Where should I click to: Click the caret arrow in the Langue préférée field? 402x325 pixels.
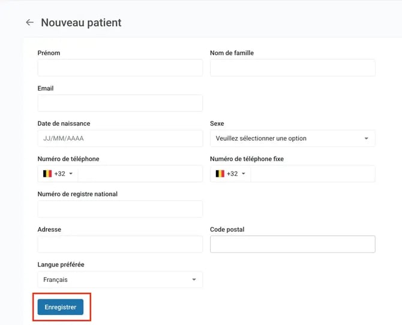pos(193,280)
